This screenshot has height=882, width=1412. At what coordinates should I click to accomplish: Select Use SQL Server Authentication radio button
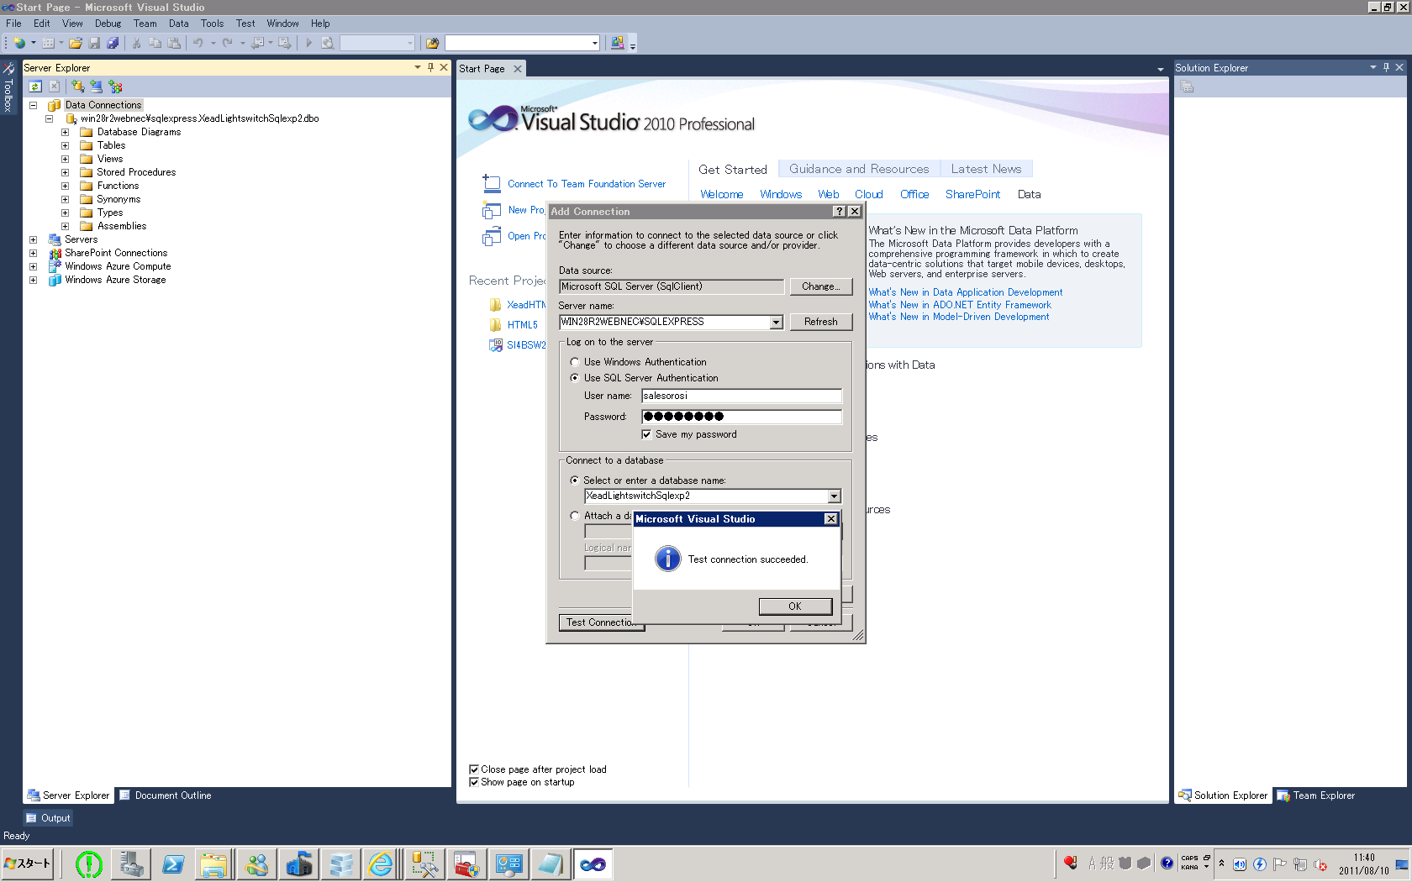(x=575, y=378)
